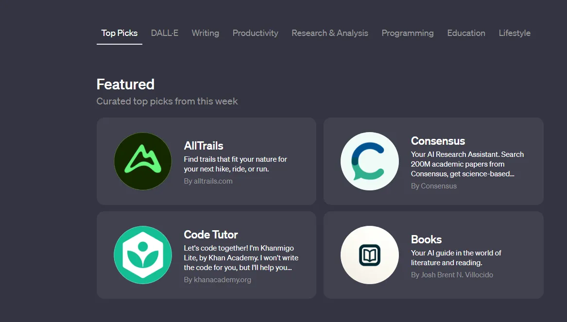
Task: Click the Consensus letter C logo icon
Action: click(x=370, y=161)
